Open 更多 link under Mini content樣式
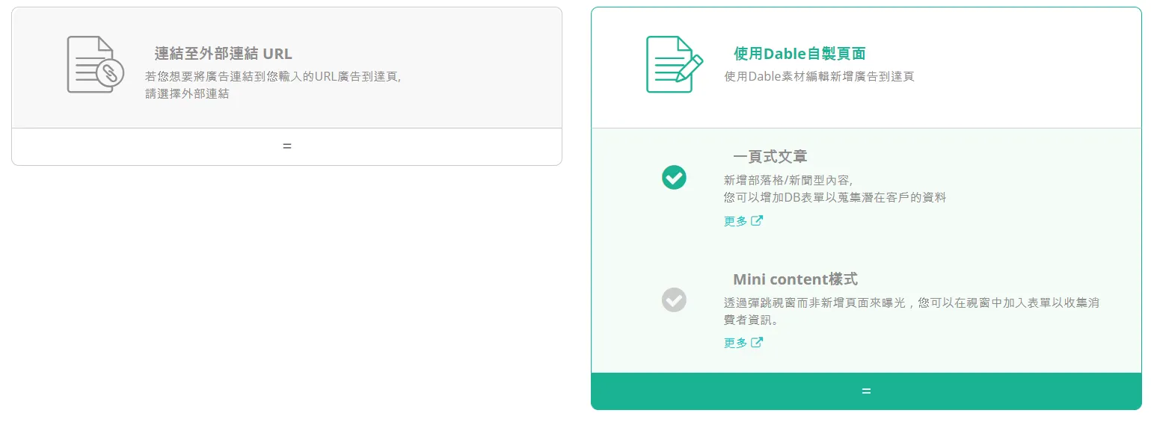1151x422 pixels. [x=735, y=343]
